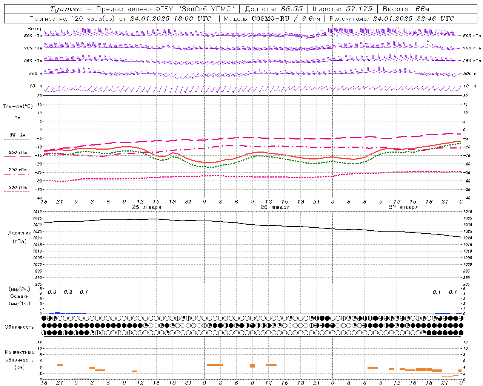Click the precipitation value 0.2
Screen dimensions: 483x386
(x=68, y=292)
